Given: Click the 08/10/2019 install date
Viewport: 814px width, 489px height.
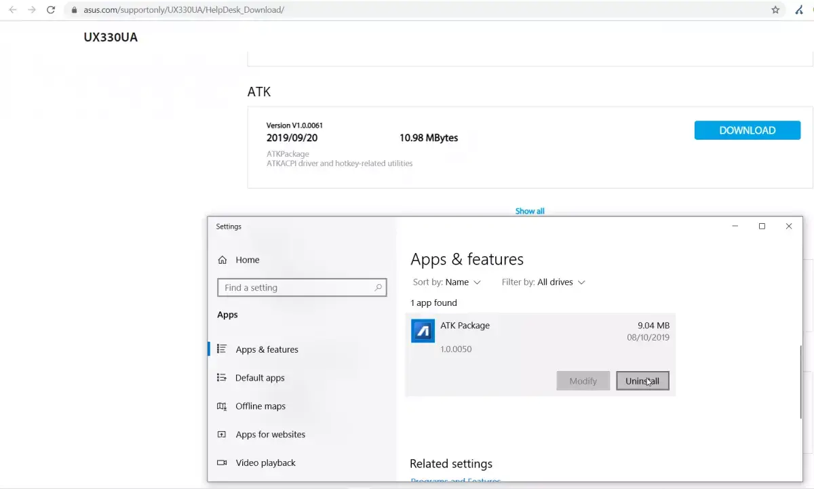Looking at the screenshot, I should 648,337.
